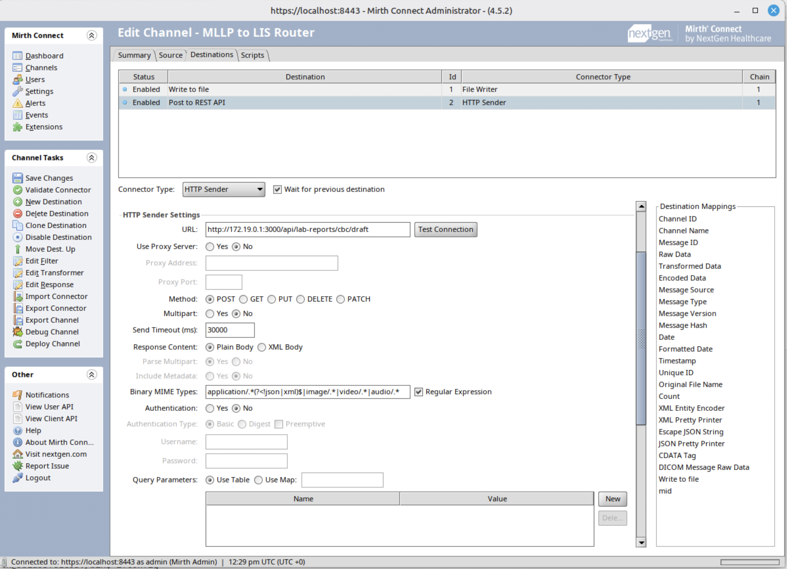This screenshot has height=569, width=787.
Task: Enable Authentication by choosing Yes
Action: pyautogui.click(x=210, y=408)
